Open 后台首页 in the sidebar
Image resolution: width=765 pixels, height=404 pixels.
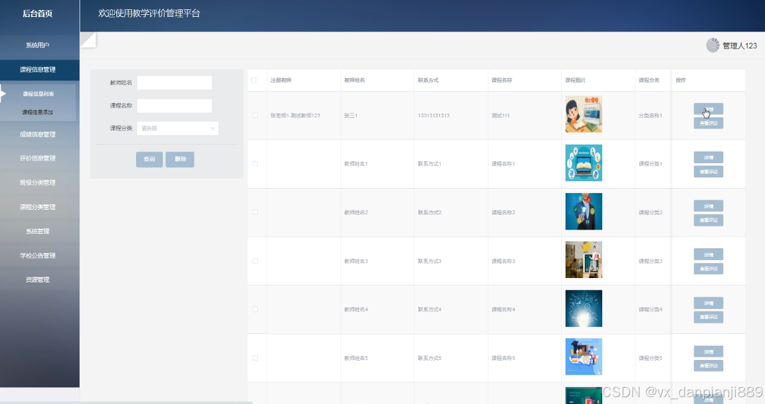click(37, 13)
